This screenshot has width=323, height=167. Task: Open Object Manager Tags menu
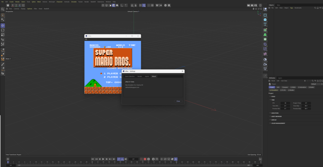pos(292,8)
